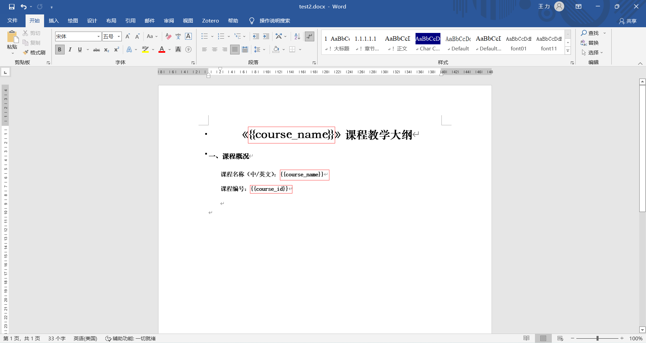The width and height of the screenshot is (646, 343).
Task: Switch to Read Mode view
Action: pos(526,338)
